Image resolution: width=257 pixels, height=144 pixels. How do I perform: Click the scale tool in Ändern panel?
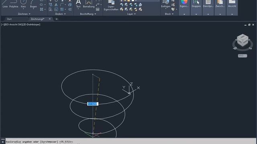tap(56, 9)
